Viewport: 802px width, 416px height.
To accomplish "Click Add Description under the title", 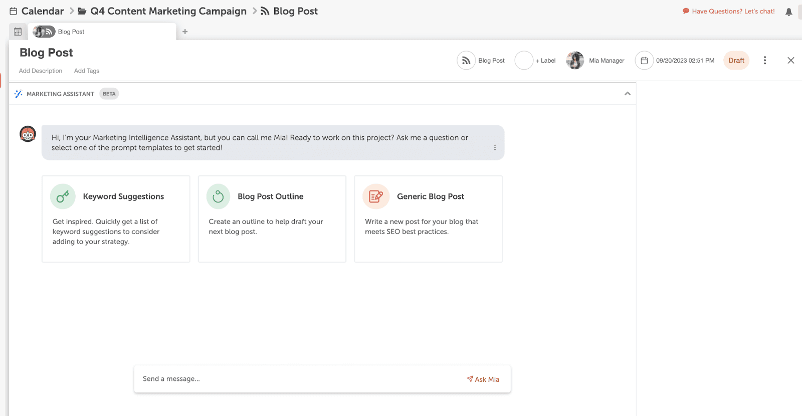I will coord(41,71).
